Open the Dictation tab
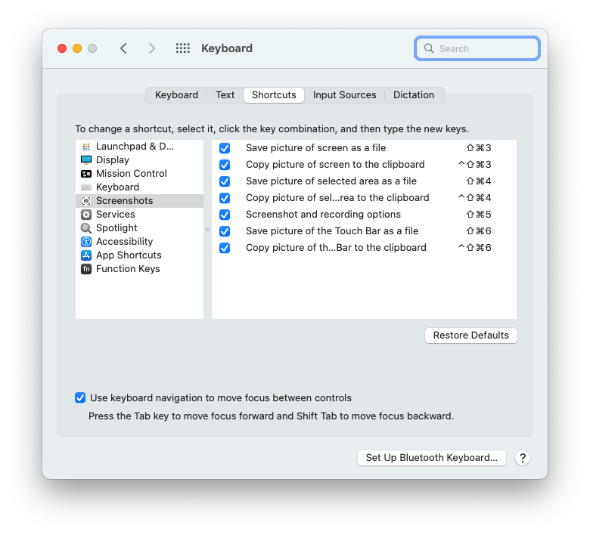This screenshot has width=590, height=535. [x=414, y=95]
